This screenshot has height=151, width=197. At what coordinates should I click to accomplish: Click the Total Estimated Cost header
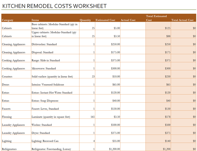point(156,18)
